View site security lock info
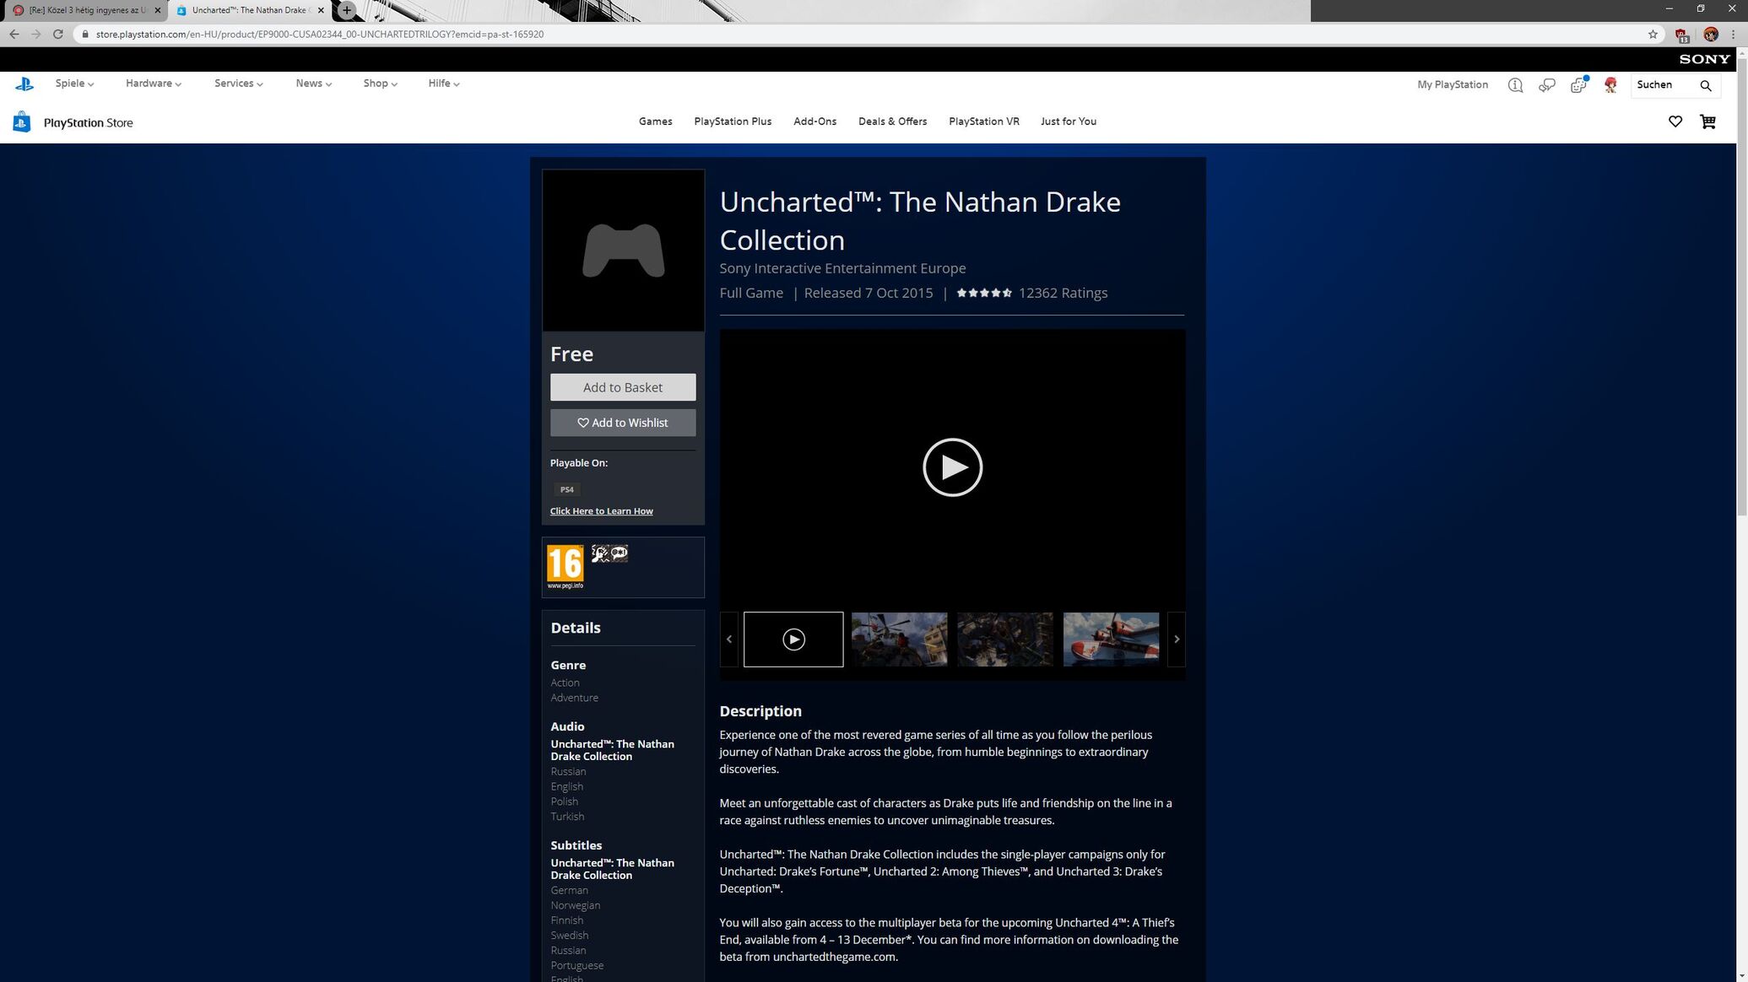This screenshot has height=982, width=1748. tap(84, 35)
